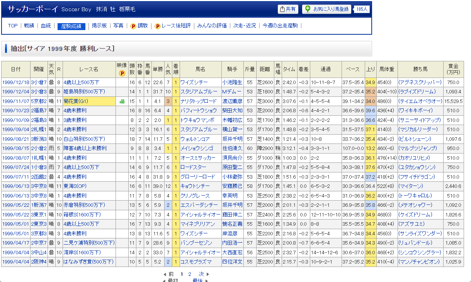Select the highlighted 産駒成績 tab
The height and width of the screenshot is (282, 471).
(x=71, y=26)
